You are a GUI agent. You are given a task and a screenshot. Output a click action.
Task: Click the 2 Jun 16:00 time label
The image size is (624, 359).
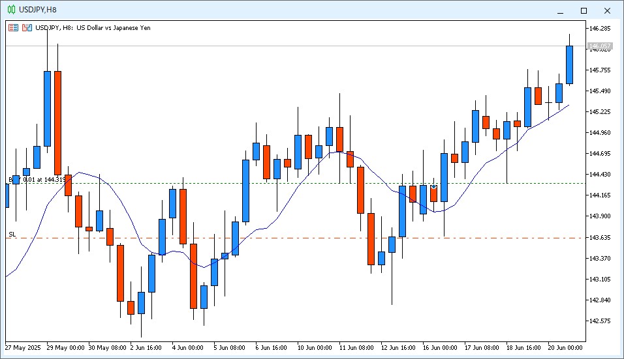[x=146, y=348]
